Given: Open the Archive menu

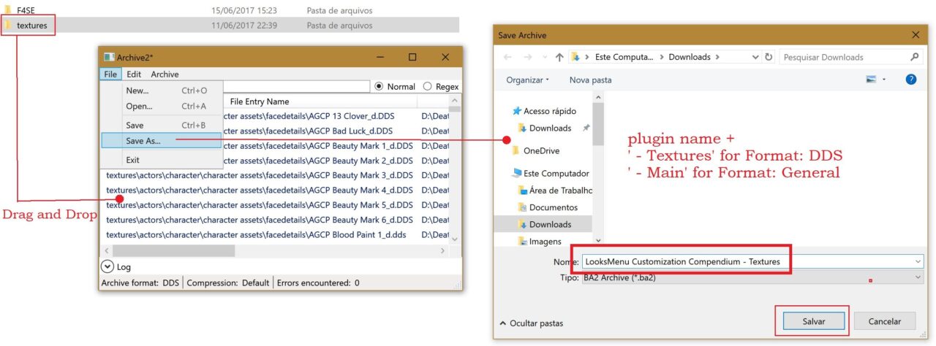Looking at the screenshot, I should point(165,74).
